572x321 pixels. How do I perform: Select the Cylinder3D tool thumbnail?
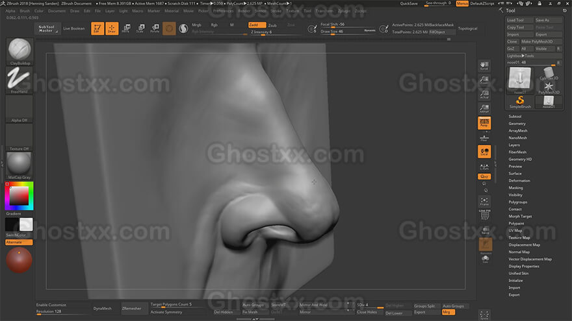(x=549, y=73)
